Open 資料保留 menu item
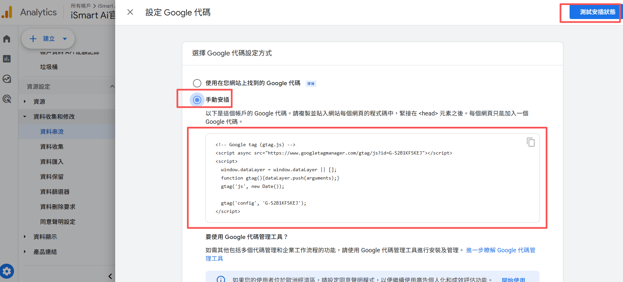The image size is (623, 282). click(52, 177)
